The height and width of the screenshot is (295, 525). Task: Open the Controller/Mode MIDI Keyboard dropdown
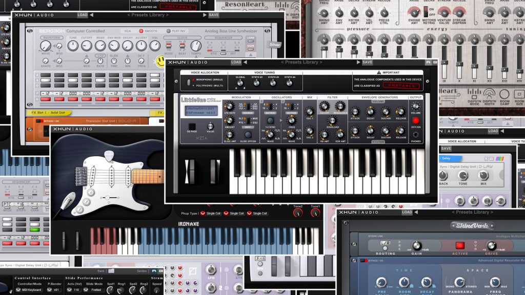click(x=29, y=290)
